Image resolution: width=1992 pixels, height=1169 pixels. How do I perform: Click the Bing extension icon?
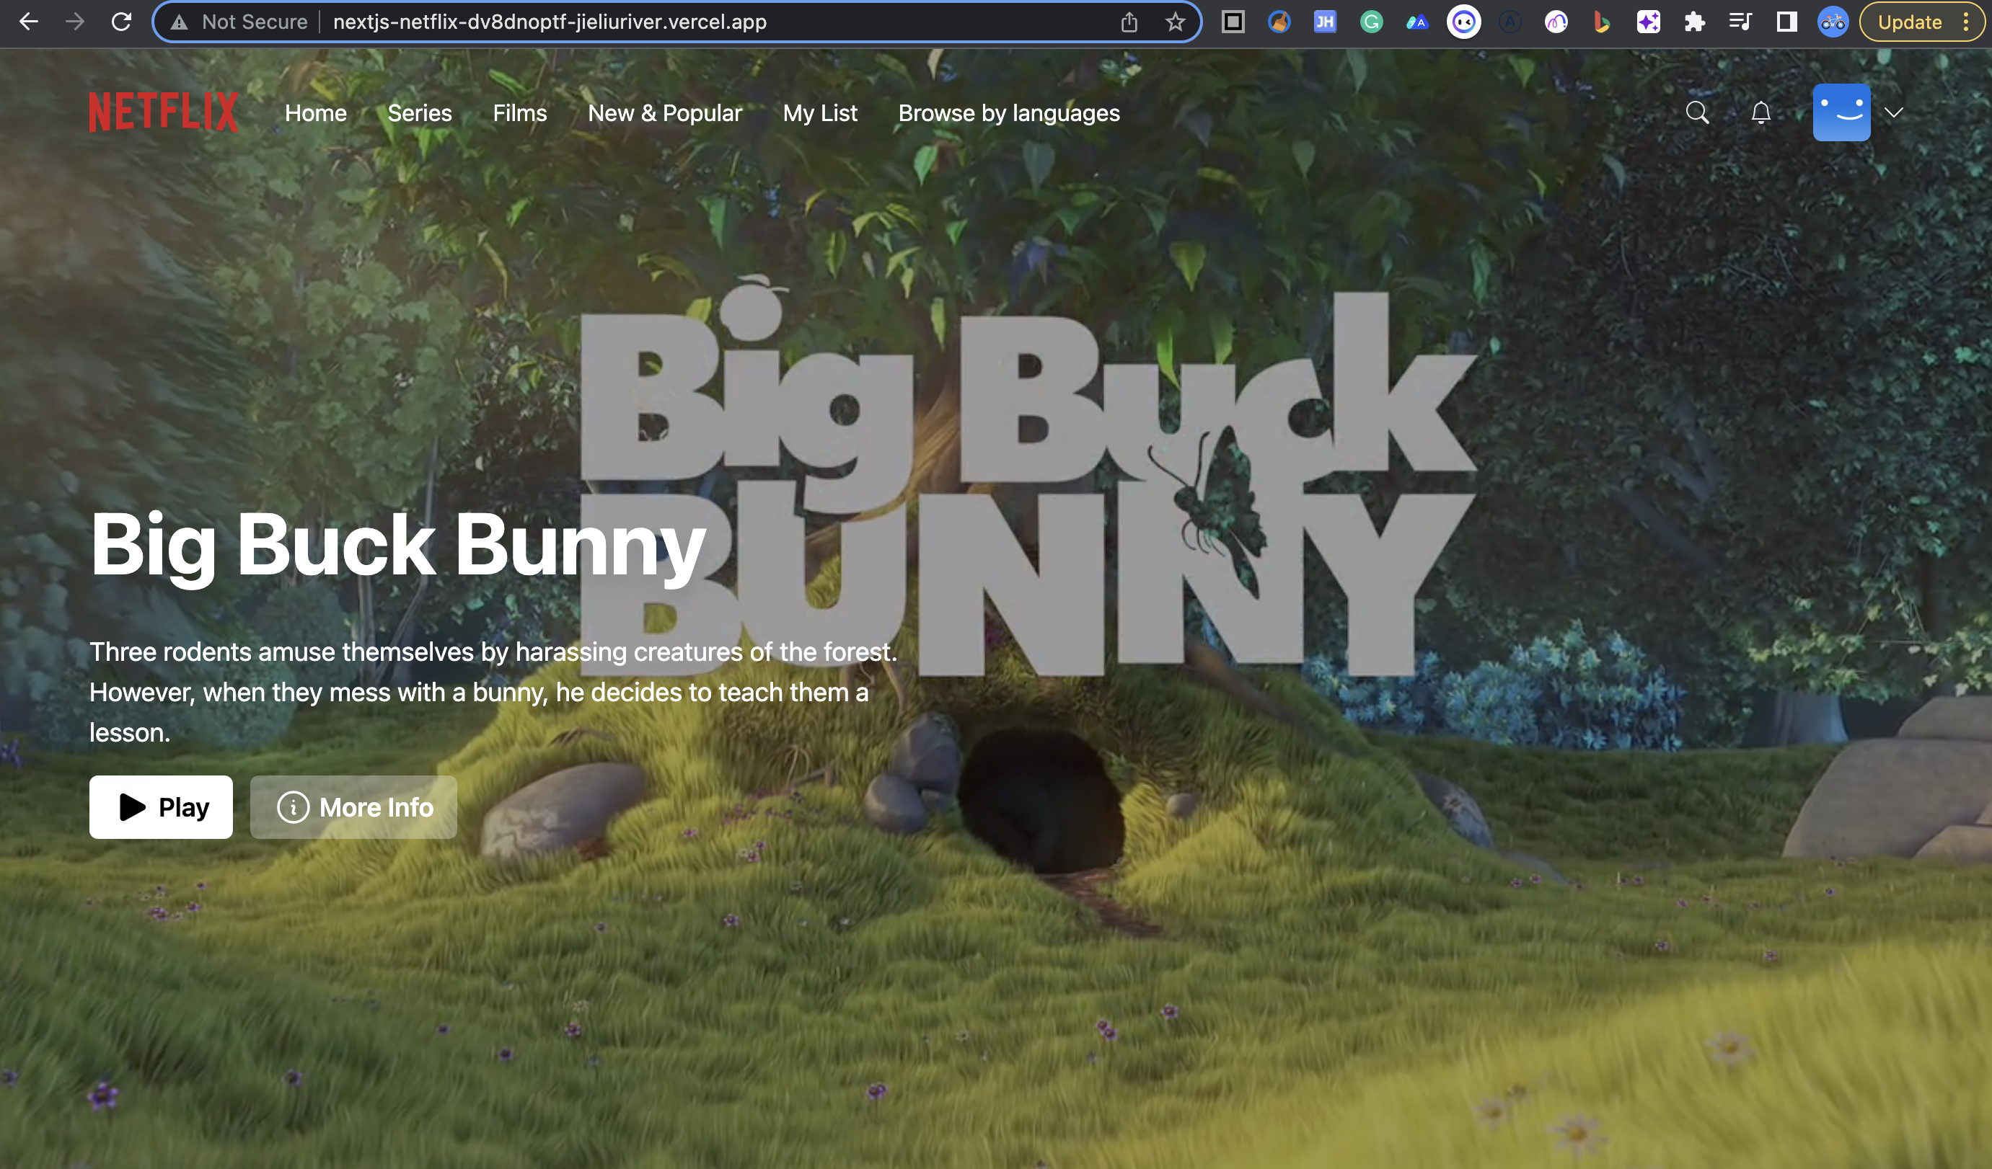coord(1602,22)
